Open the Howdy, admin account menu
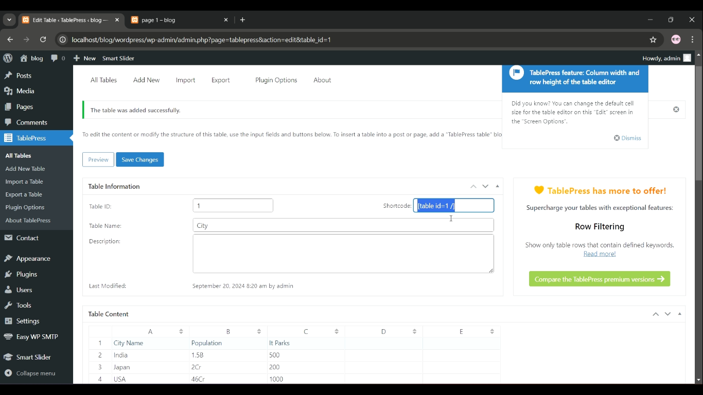Image resolution: width=703 pixels, height=395 pixels. [666, 58]
